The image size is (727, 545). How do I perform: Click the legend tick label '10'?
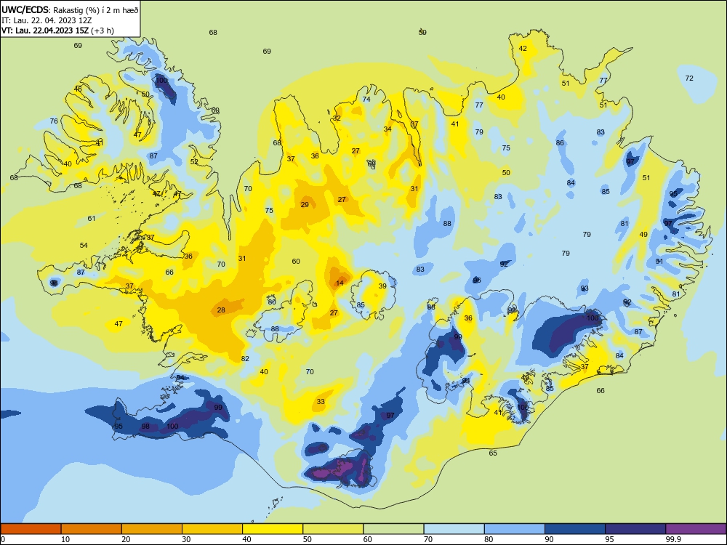click(65, 539)
